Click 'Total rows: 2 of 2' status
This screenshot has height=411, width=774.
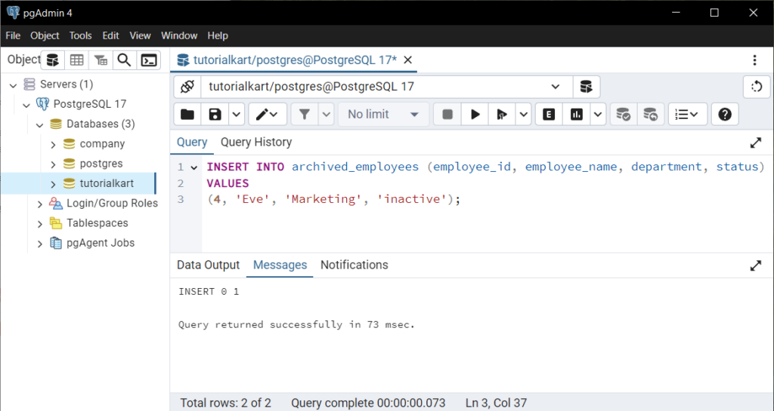[225, 403]
